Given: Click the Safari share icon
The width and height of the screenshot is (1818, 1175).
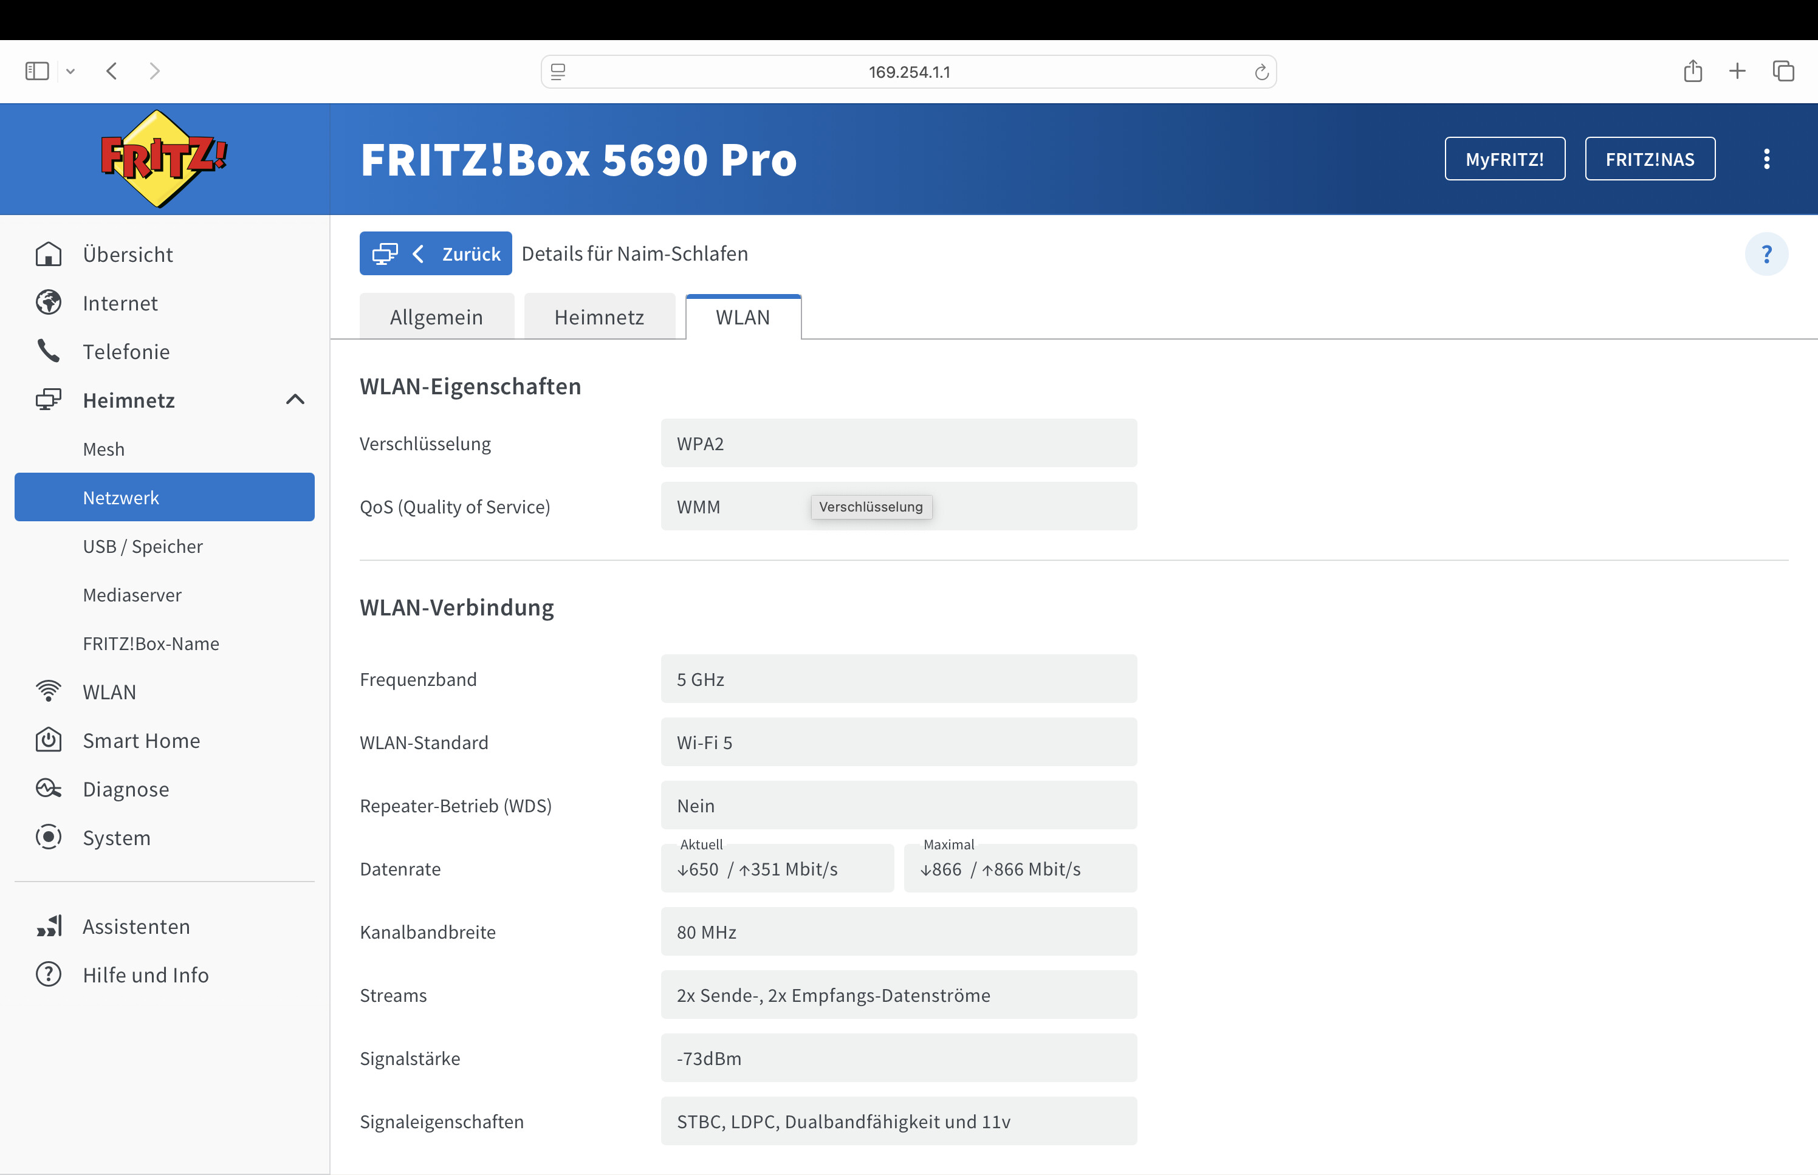Looking at the screenshot, I should coord(1692,71).
